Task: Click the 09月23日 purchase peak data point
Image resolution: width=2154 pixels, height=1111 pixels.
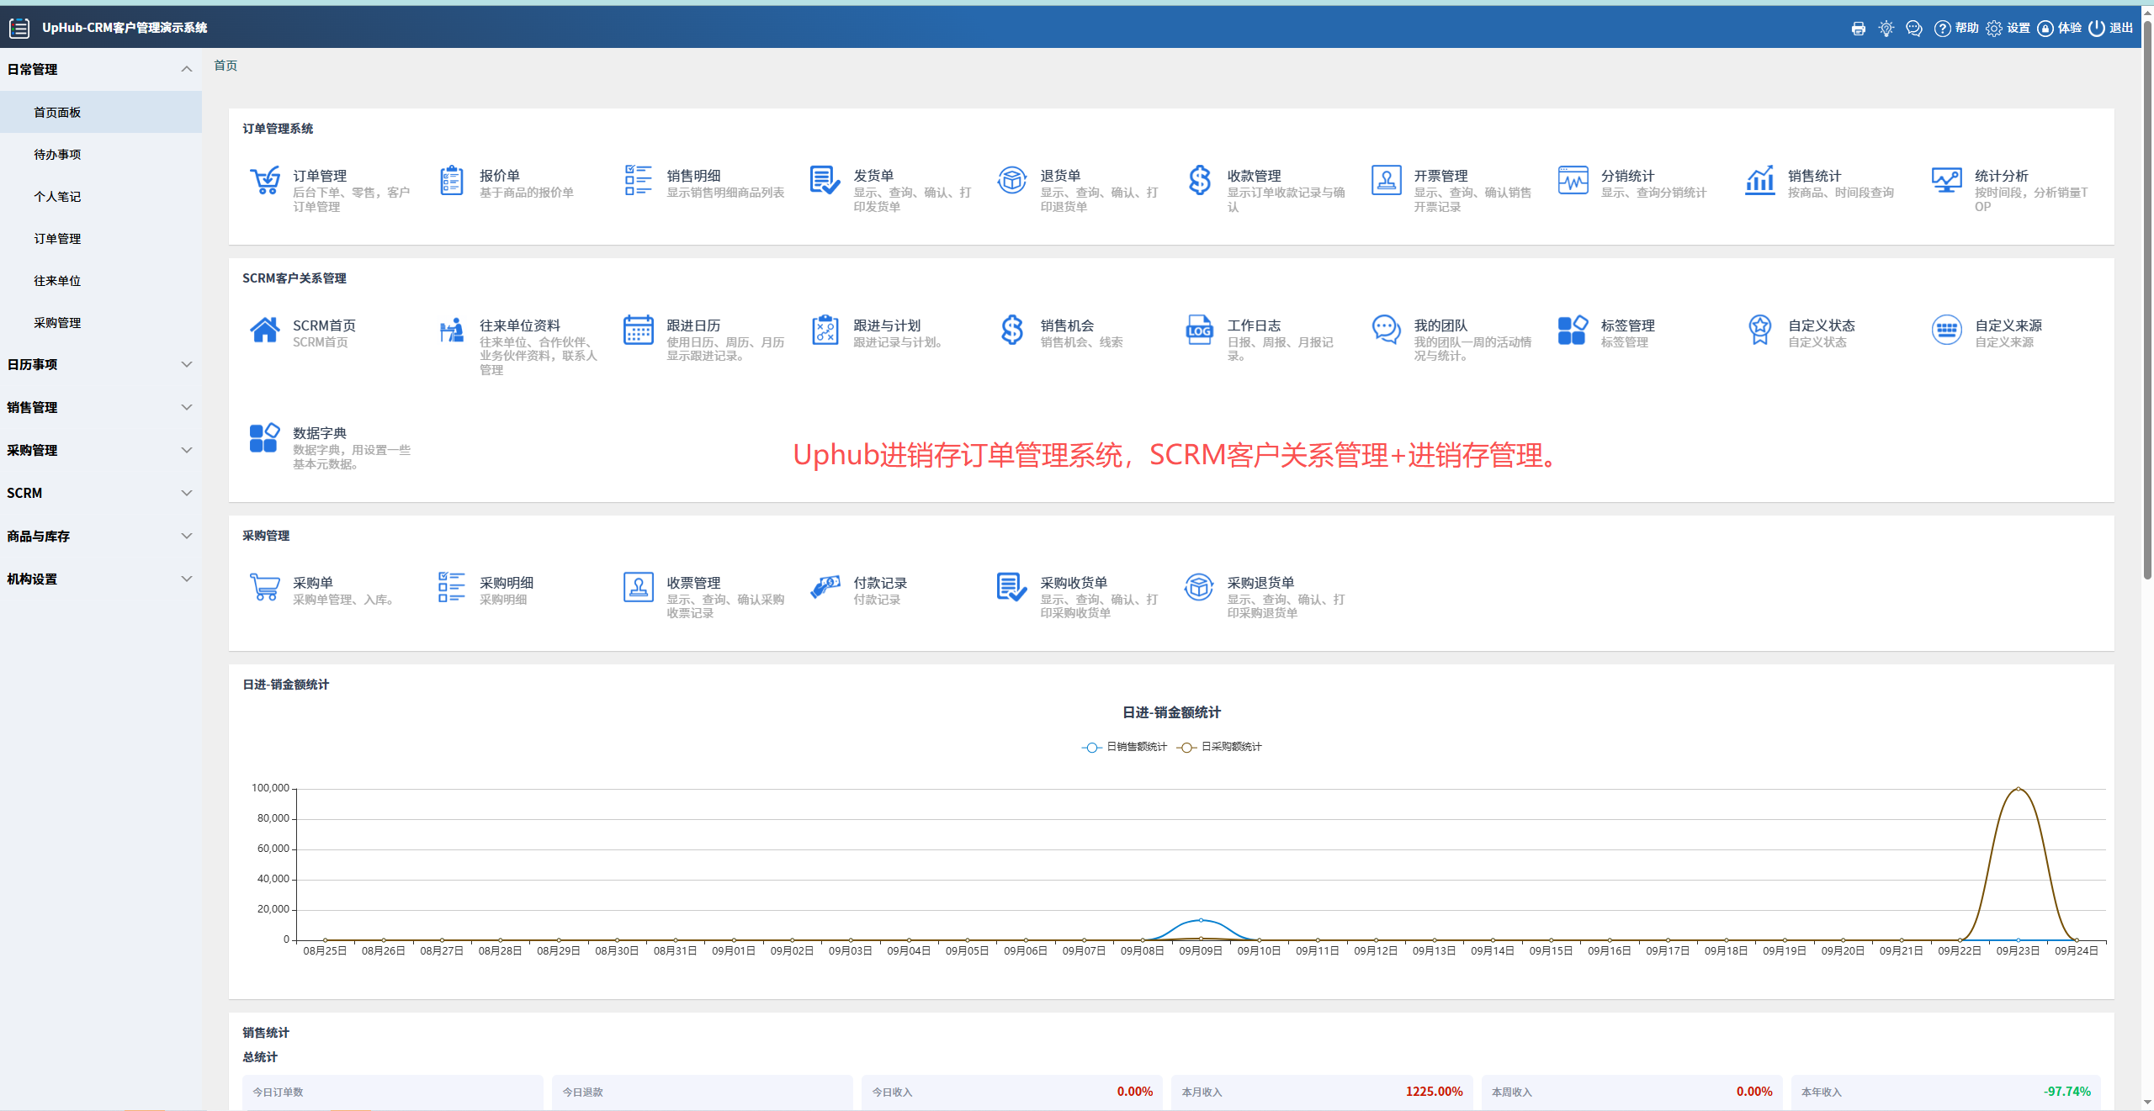Action: (2018, 789)
